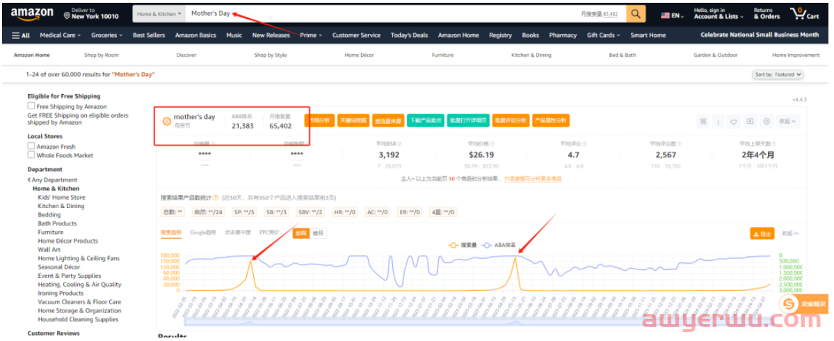Viewport: 834px width, 341px height.
Task: Switch chart to 按周 weekly view
Action: [301, 233]
